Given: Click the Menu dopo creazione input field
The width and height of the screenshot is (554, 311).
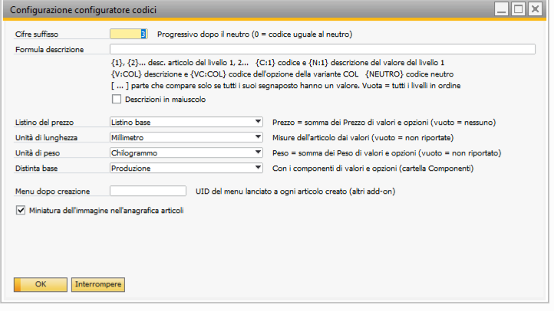Looking at the screenshot, I should pos(148,191).
